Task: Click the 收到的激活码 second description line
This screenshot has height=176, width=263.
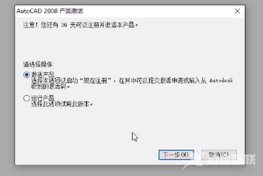Action: (50, 87)
